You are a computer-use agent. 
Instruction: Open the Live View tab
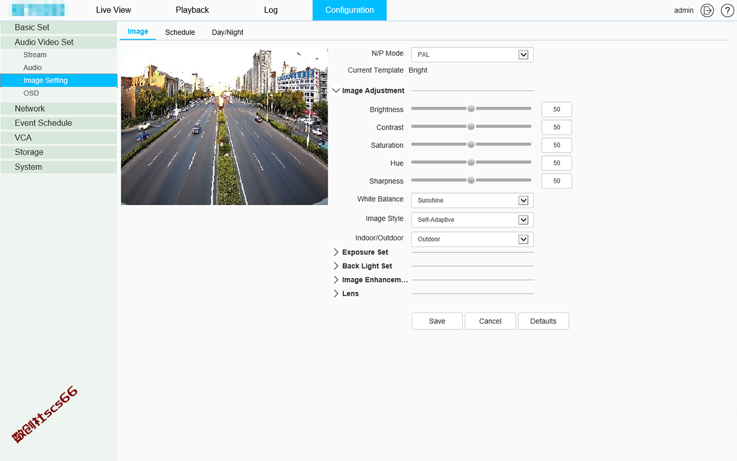tap(113, 10)
